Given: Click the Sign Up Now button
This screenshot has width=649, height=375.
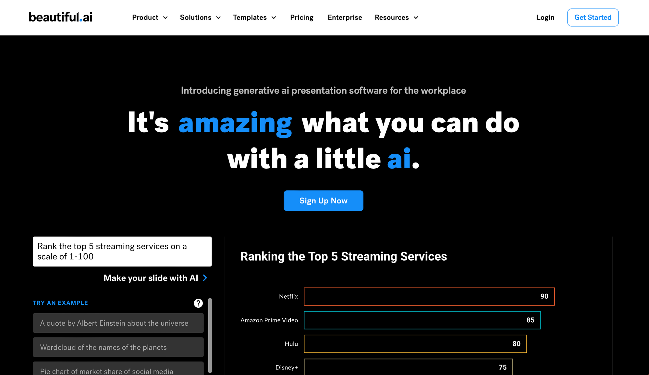Looking at the screenshot, I should click(x=323, y=200).
